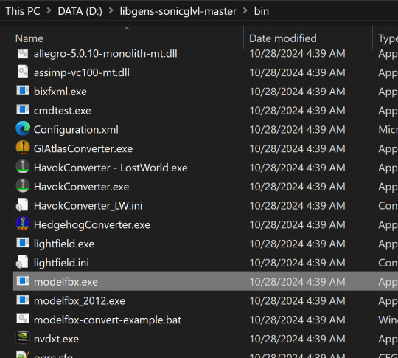Click the Edge icon beside Configuration.xml
398x358 pixels.
[23, 128]
